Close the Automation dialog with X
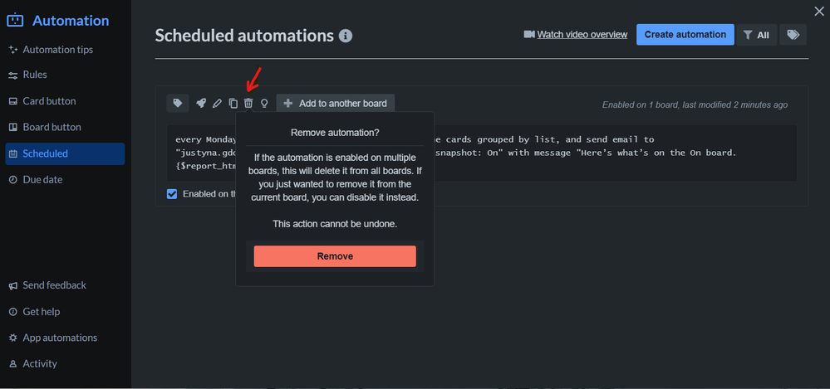830x389 pixels. [818, 11]
